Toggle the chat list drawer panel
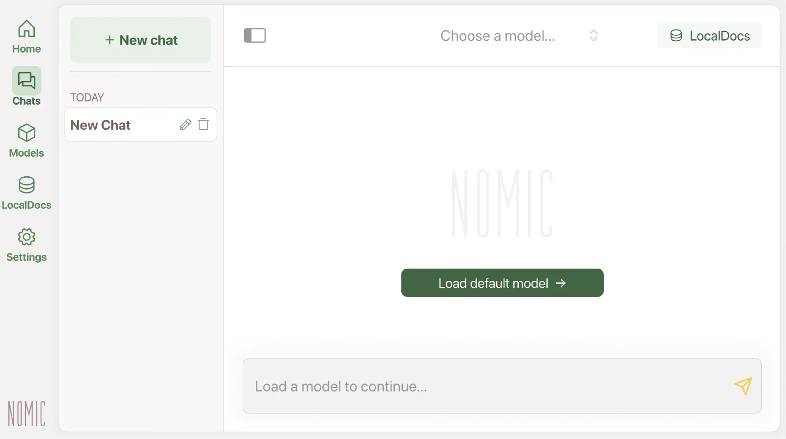 tap(255, 35)
